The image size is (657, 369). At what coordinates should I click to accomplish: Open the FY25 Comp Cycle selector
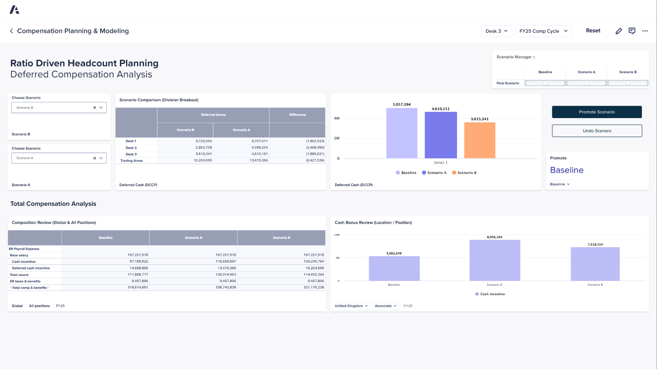543,31
